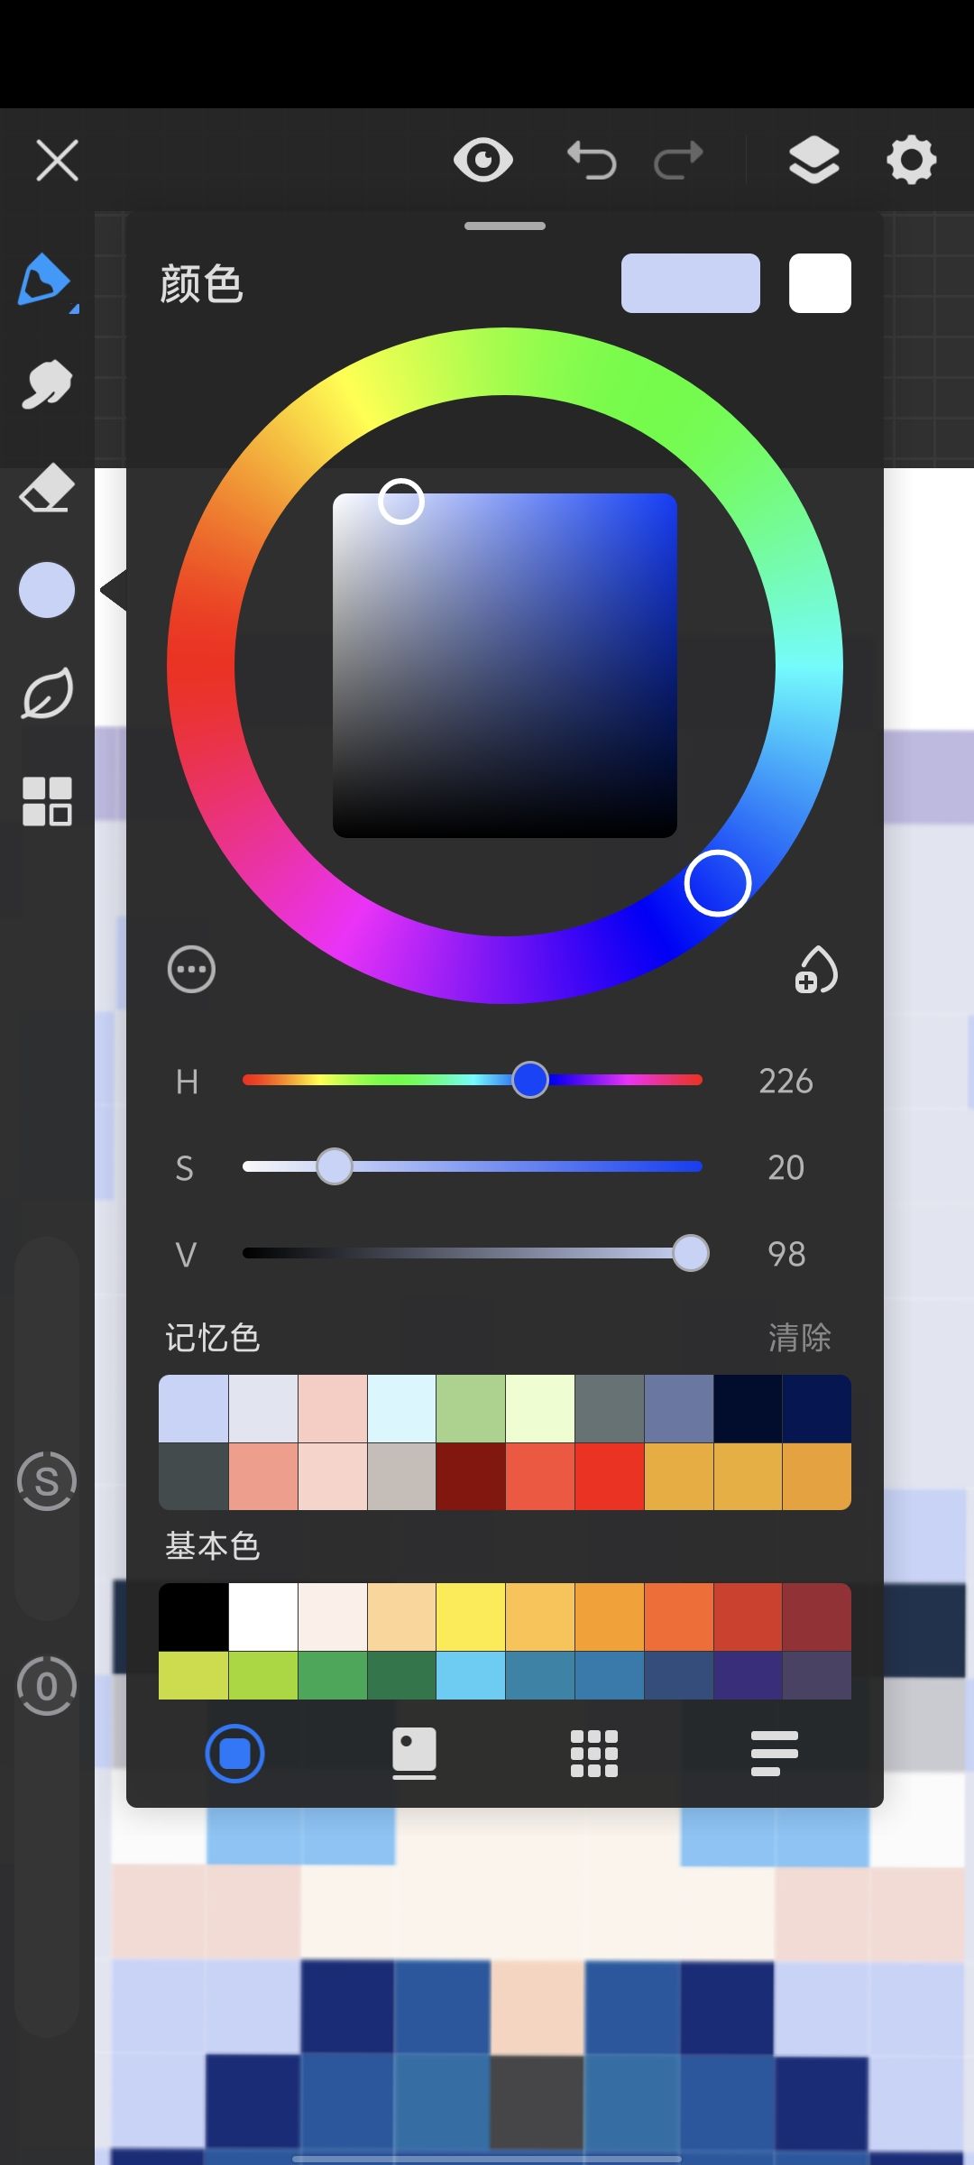Pick black from basic colors

(x=194, y=1617)
